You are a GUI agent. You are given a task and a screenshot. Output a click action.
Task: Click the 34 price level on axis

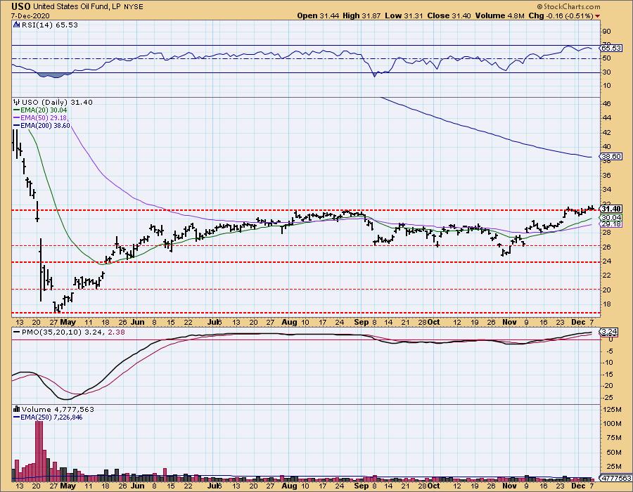(607, 190)
